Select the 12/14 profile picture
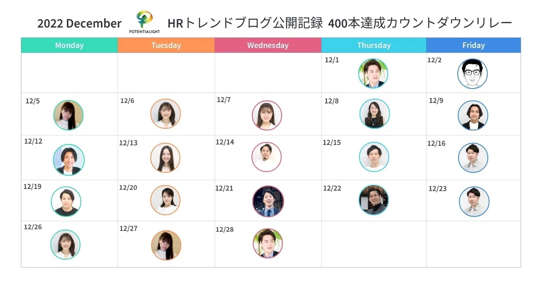Viewport: 542px width, 305px height. pyautogui.click(x=266, y=157)
